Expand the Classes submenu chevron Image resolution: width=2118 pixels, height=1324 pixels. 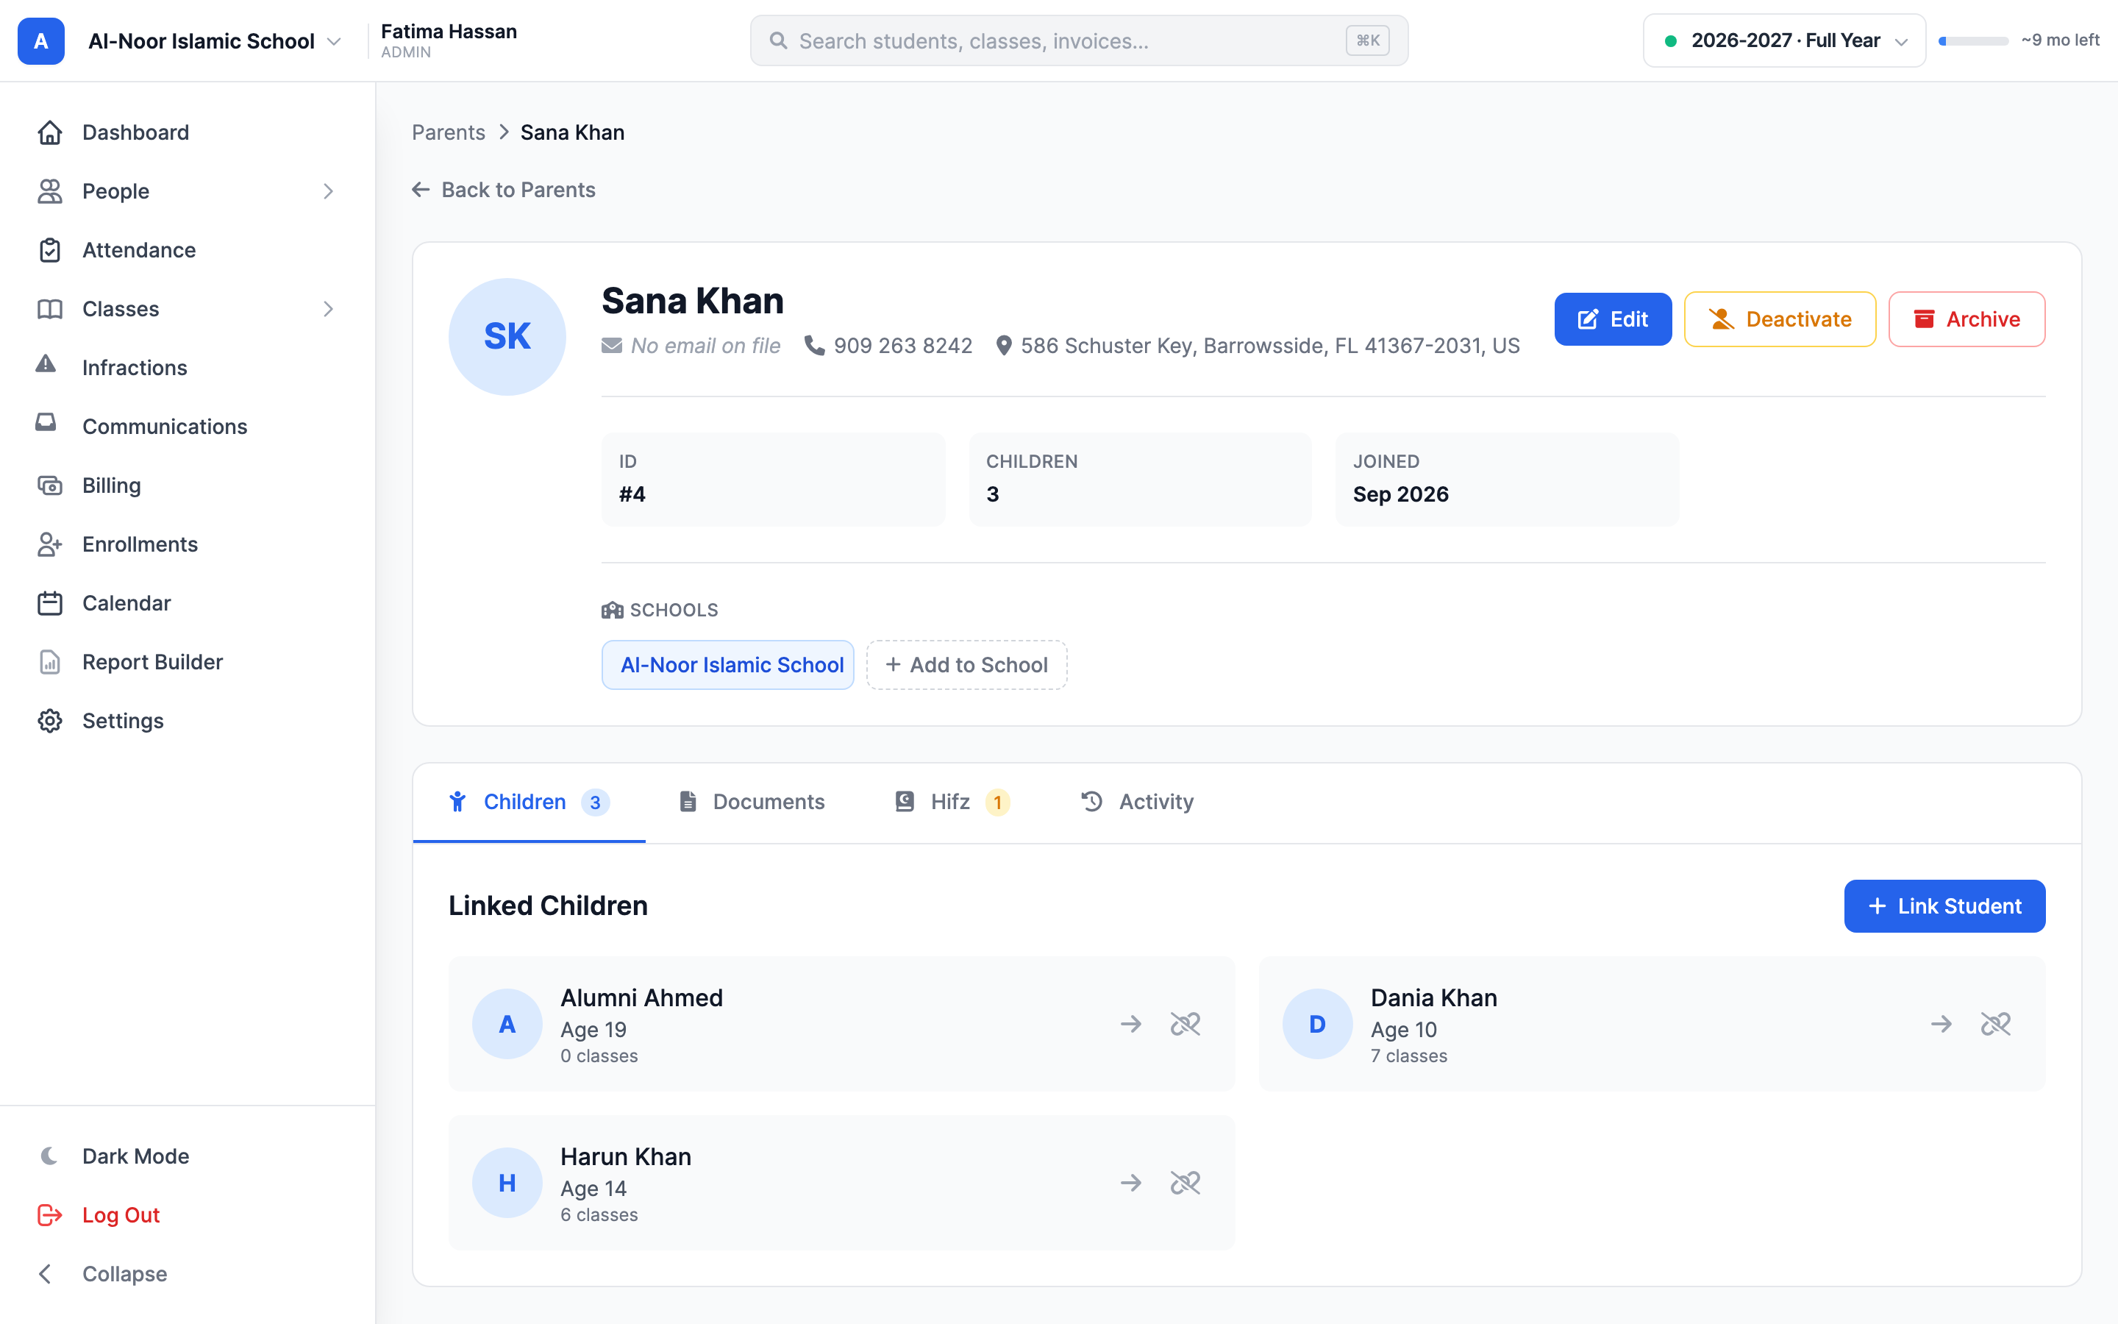tap(328, 309)
